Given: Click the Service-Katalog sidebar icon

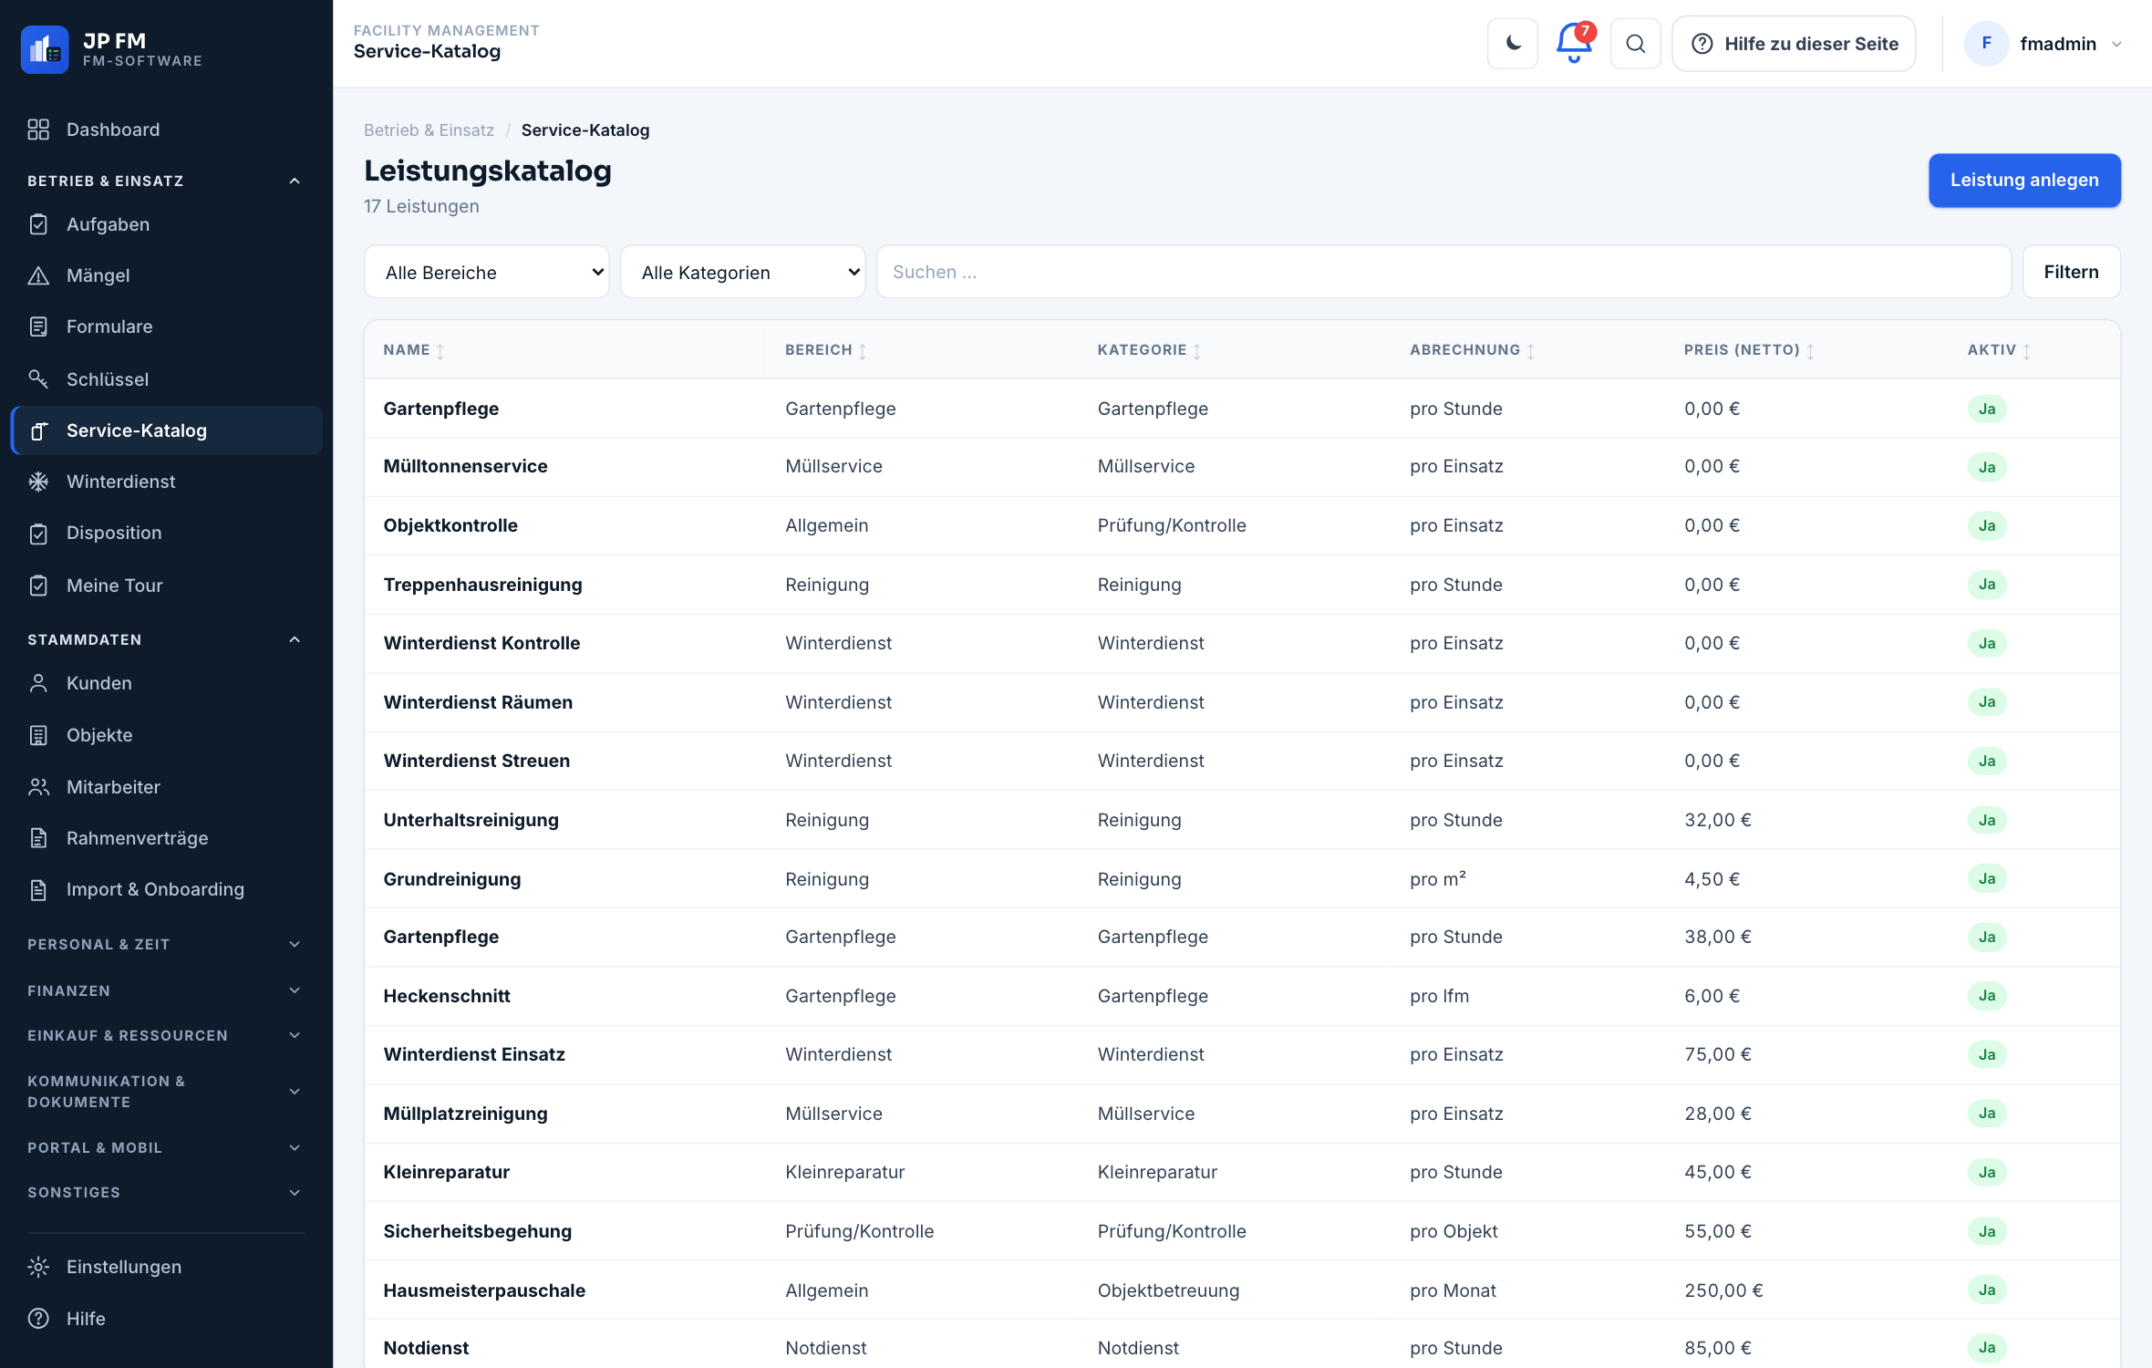Looking at the screenshot, I should [x=38, y=430].
